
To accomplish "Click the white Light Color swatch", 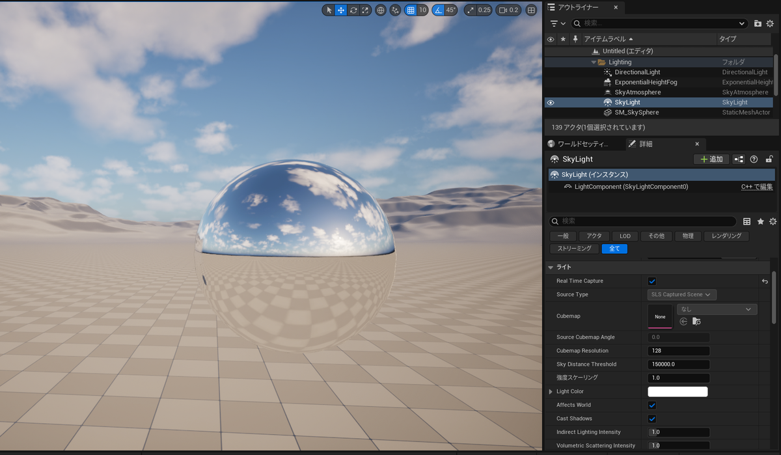I will (x=678, y=391).
